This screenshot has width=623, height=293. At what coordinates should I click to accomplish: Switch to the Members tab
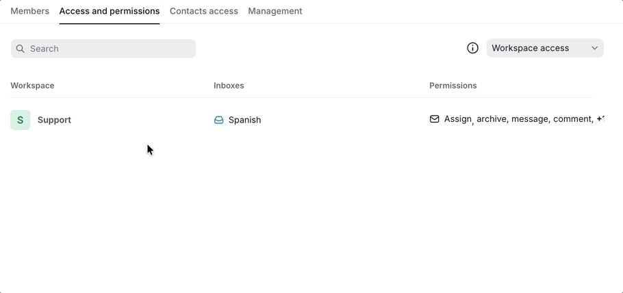point(29,11)
